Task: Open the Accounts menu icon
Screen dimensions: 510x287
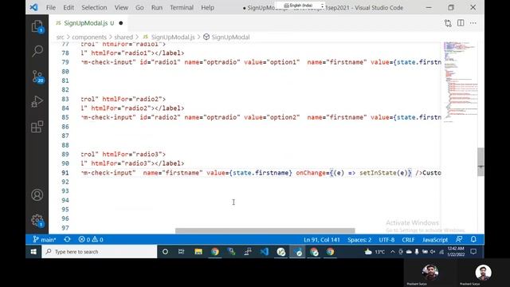Action: tap(37, 195)
